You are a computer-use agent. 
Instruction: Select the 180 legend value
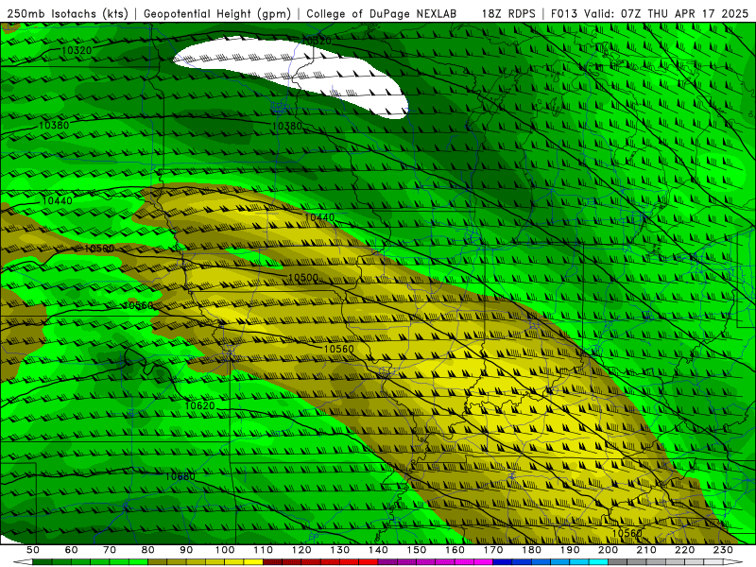pos(531,550)
